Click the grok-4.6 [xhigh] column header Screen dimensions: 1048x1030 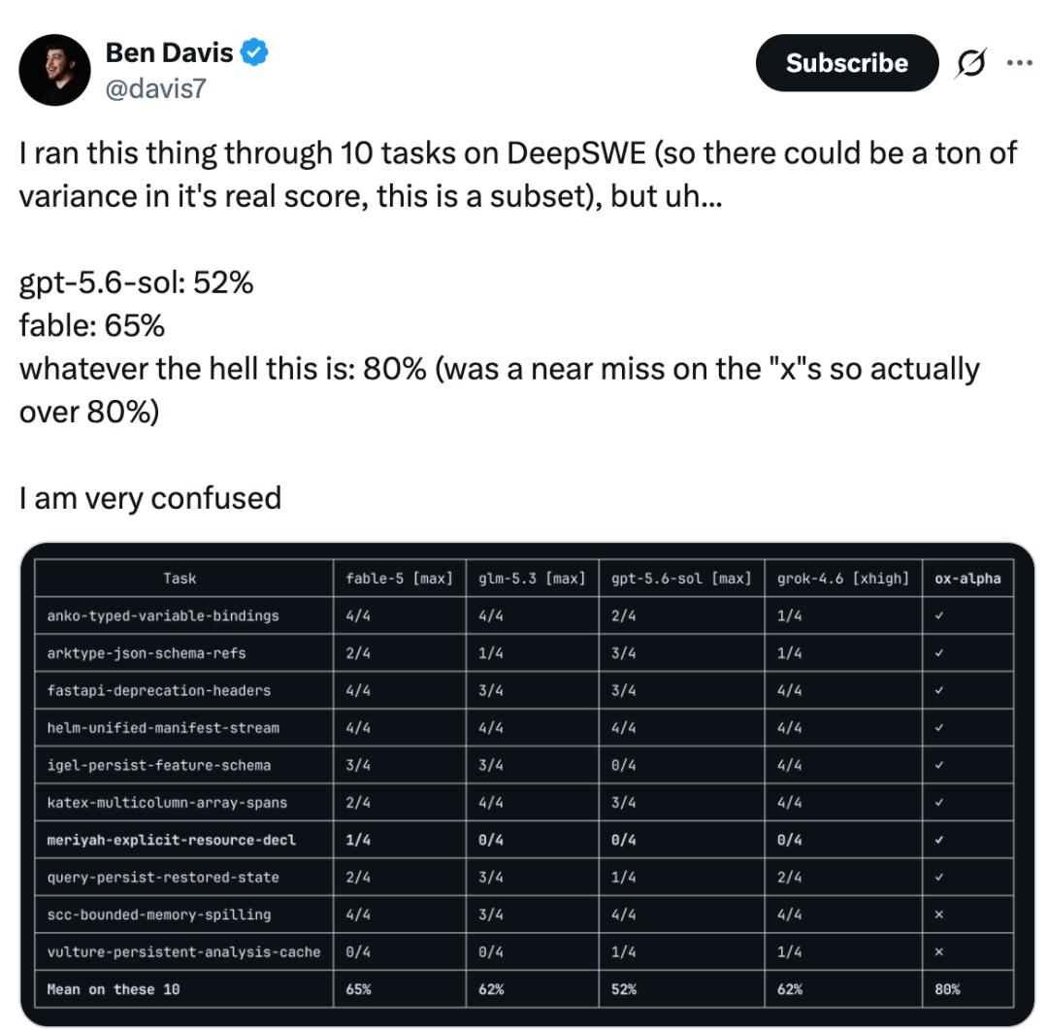843,579
